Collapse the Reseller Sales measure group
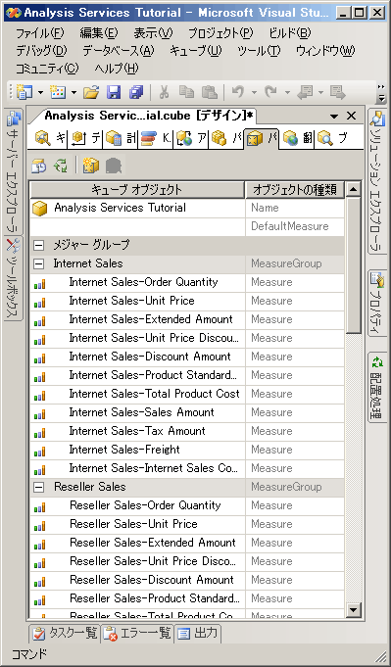Screen dimensions: 391x667 [38, 488]
